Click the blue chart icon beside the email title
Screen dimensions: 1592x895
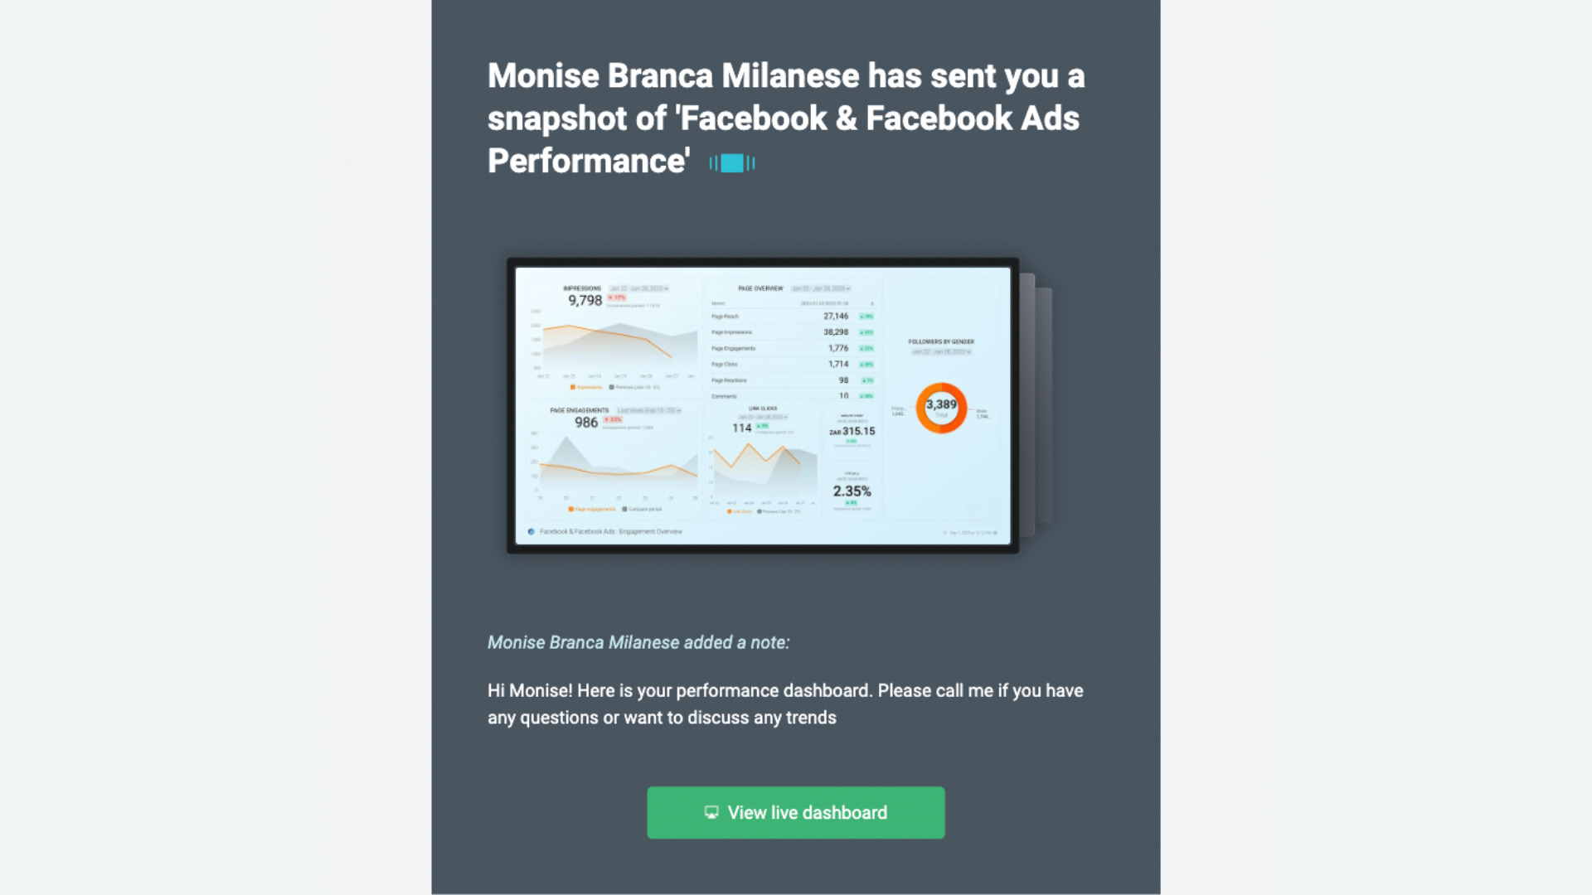coord(731,163)
